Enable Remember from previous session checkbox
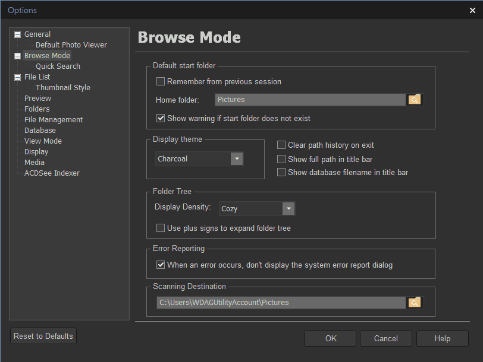 tap(161, 81)
